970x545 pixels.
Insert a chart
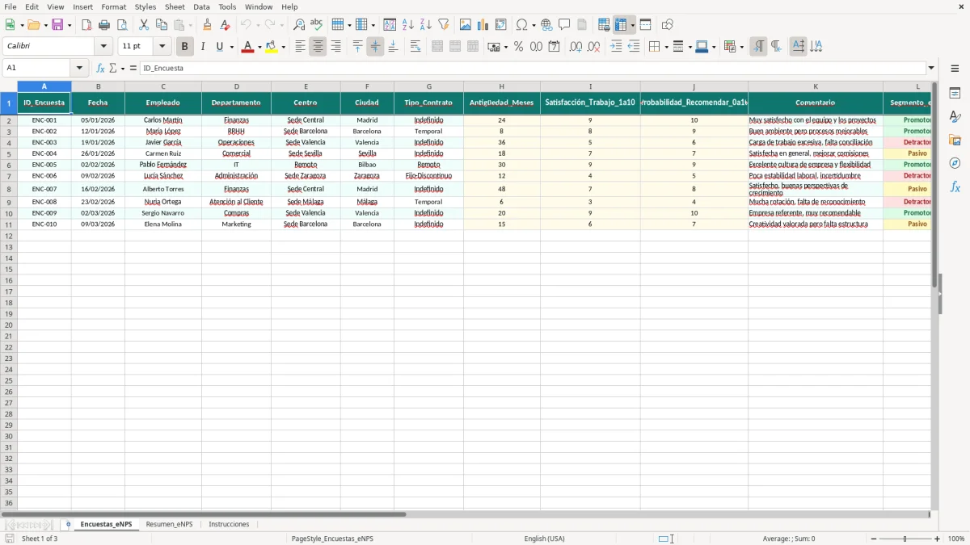pyautogui.click(x=483, y=25)
